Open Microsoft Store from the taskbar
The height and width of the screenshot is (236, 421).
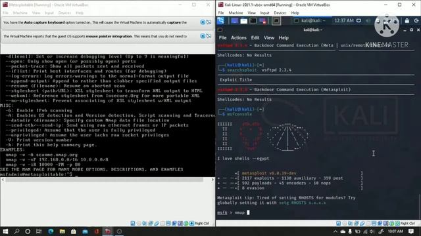[x=74, y=231]
